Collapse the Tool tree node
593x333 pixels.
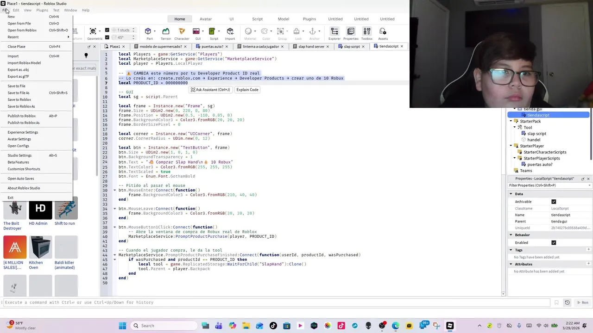coord(515,127)
